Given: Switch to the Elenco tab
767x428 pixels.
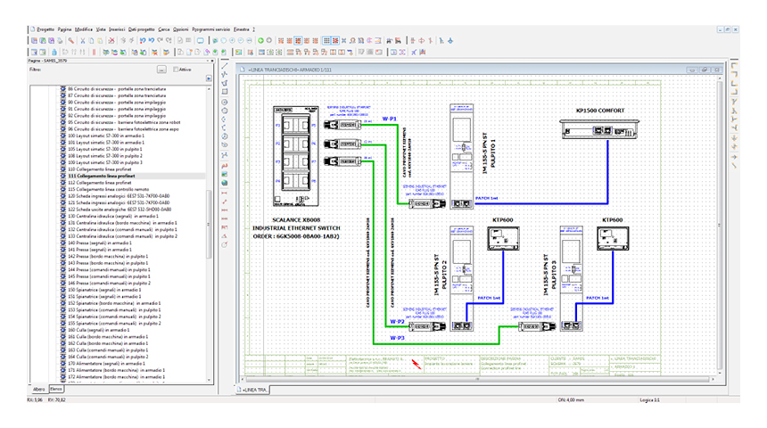Looking at the screenshot, I should [x=56, y=390].
